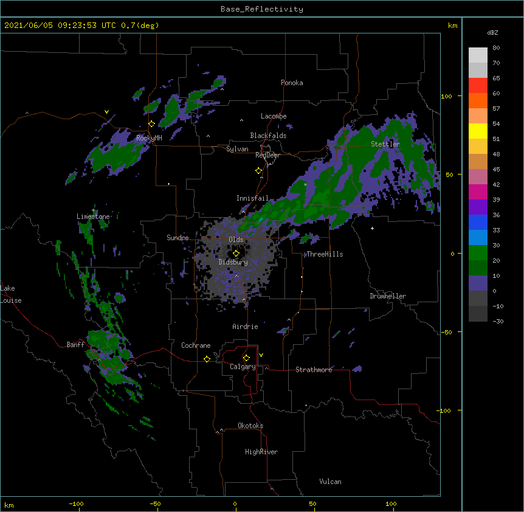
Task: Select the light blue 30-33 dBZ swatch
Action: [x=478, y=238]
